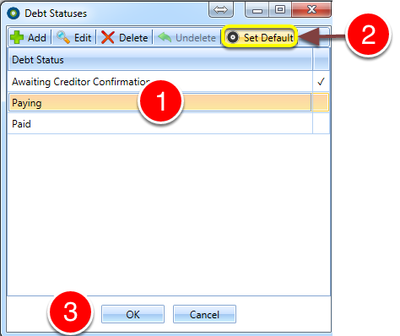
Task: Click the green arrow Undelete icon
Action: point(165,37)
